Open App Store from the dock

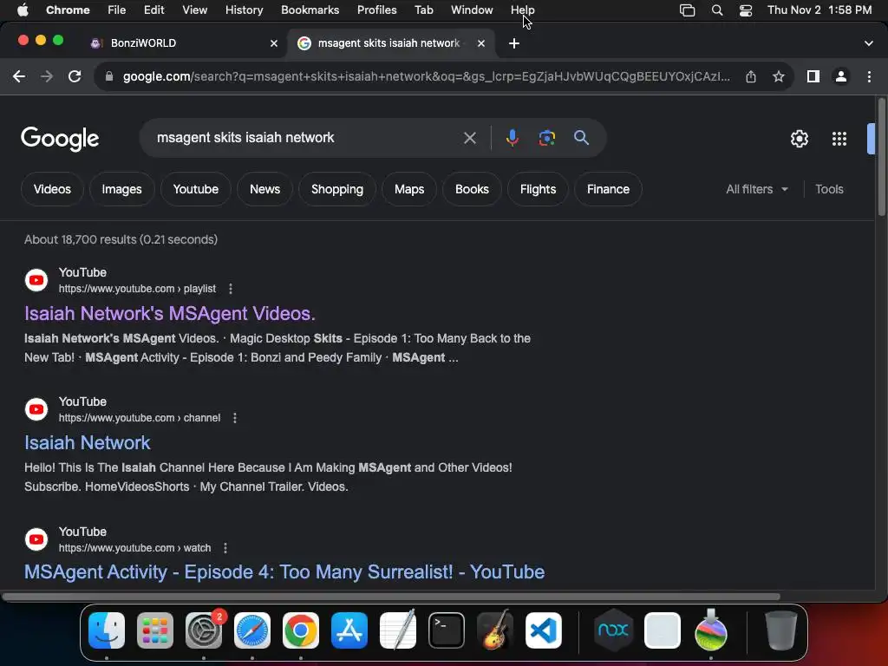coord(349,630)
